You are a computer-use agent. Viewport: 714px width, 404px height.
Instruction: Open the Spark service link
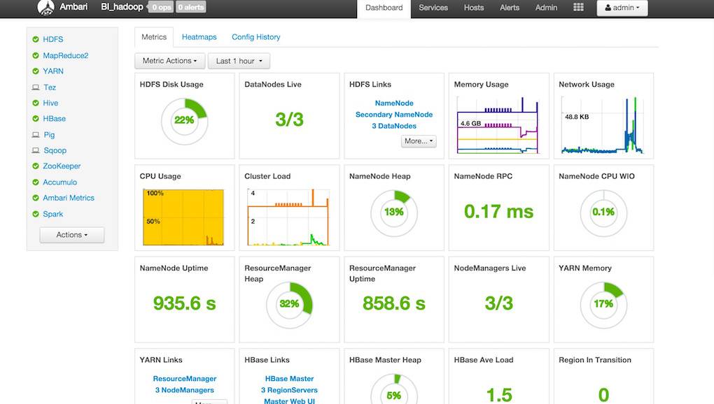click(52, 214)
